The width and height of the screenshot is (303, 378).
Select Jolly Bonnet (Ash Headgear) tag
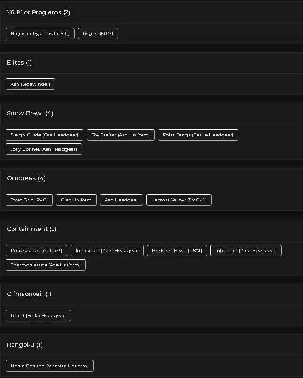point(43,149)
